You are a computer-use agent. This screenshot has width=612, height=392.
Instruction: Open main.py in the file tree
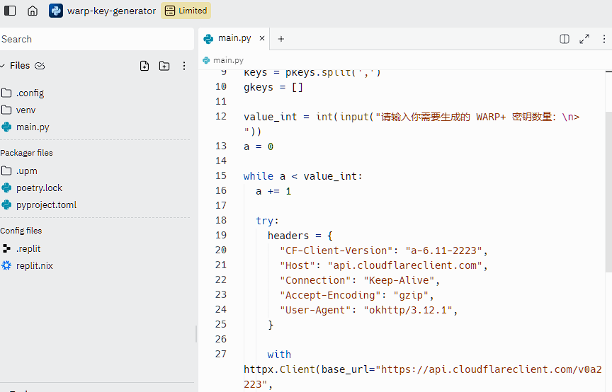pyautogui.click(x=33, y=127)
